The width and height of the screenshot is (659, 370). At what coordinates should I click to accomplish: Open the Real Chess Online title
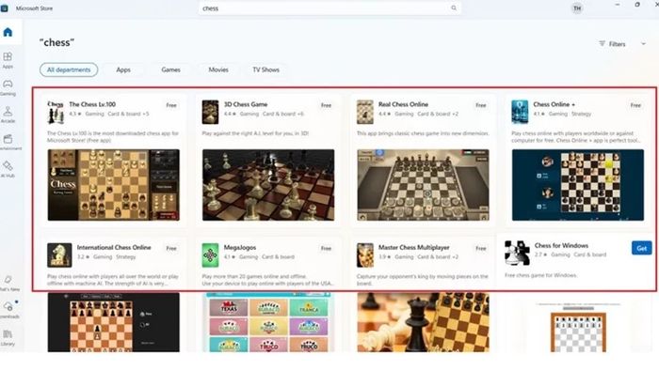(403, 104)
